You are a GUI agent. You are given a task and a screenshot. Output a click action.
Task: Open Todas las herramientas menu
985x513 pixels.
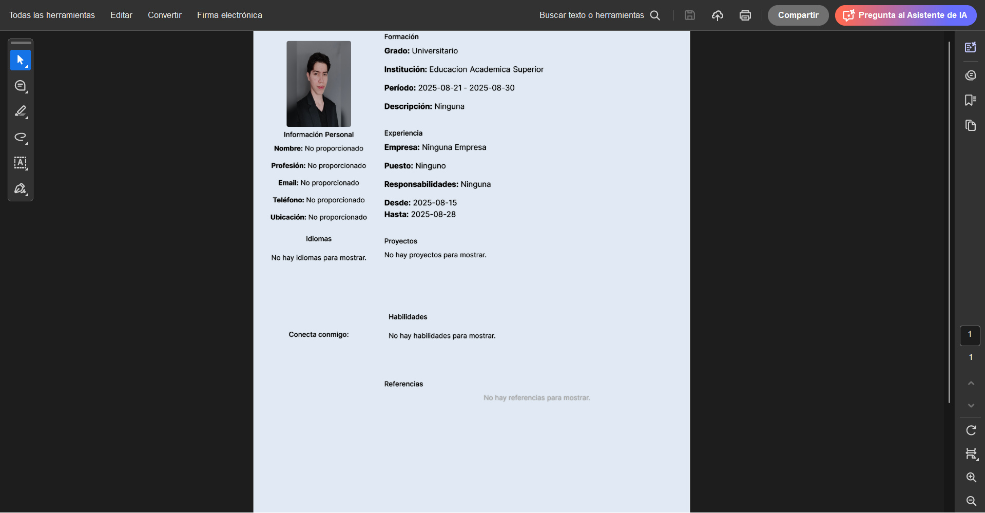tap(52, 15)
